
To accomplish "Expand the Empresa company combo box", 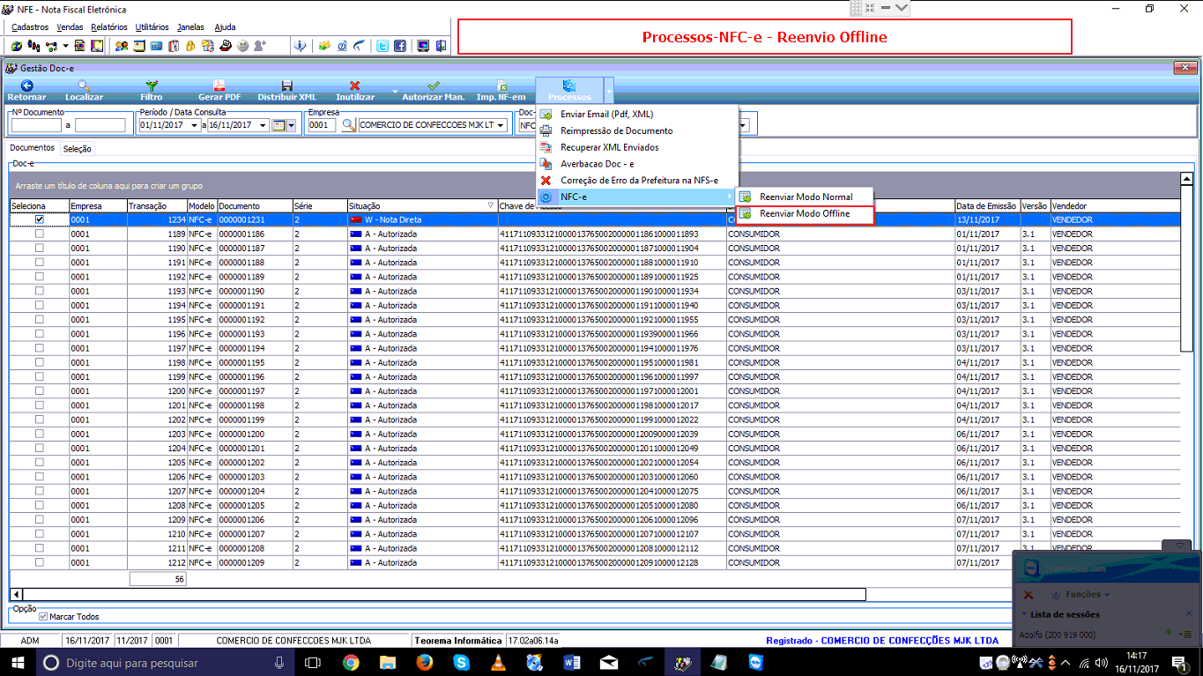I will (501, 126).
